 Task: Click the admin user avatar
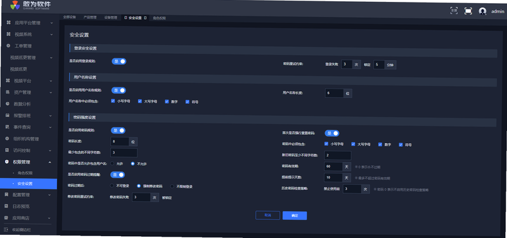tap(482, 11)
